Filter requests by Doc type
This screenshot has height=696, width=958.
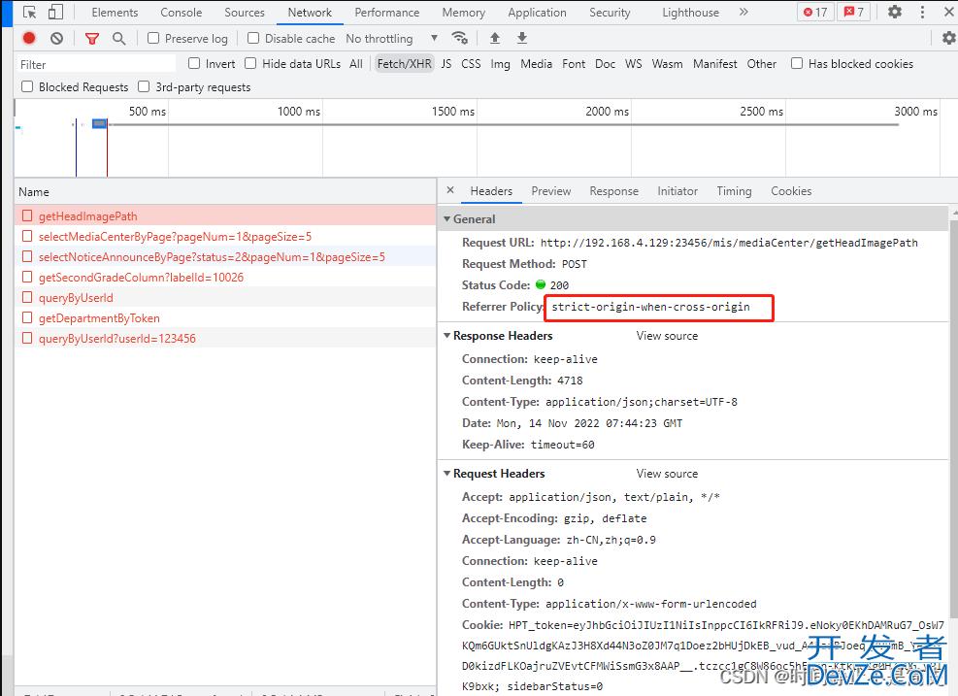606,63
